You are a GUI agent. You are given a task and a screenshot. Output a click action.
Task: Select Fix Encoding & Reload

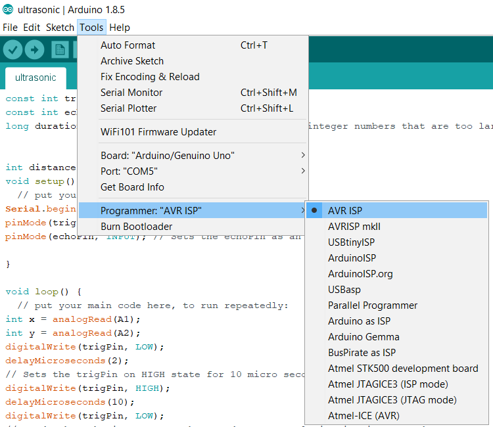(x=193, y=77)
